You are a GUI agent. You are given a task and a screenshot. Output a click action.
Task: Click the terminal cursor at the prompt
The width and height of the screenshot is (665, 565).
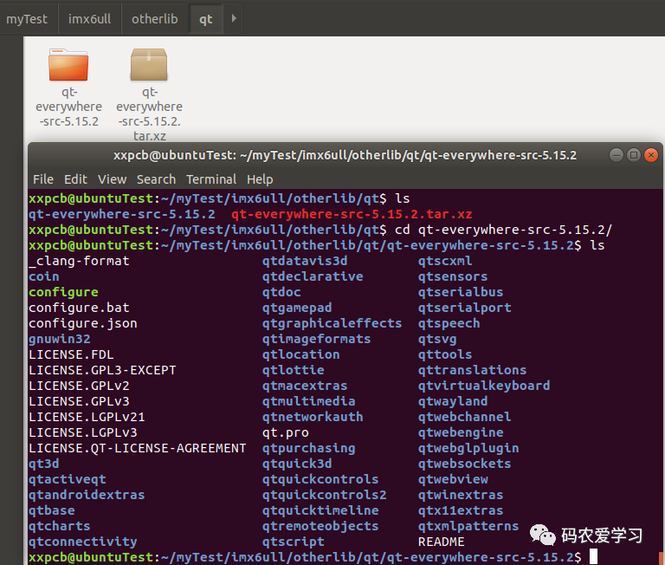tap(593, 556)
